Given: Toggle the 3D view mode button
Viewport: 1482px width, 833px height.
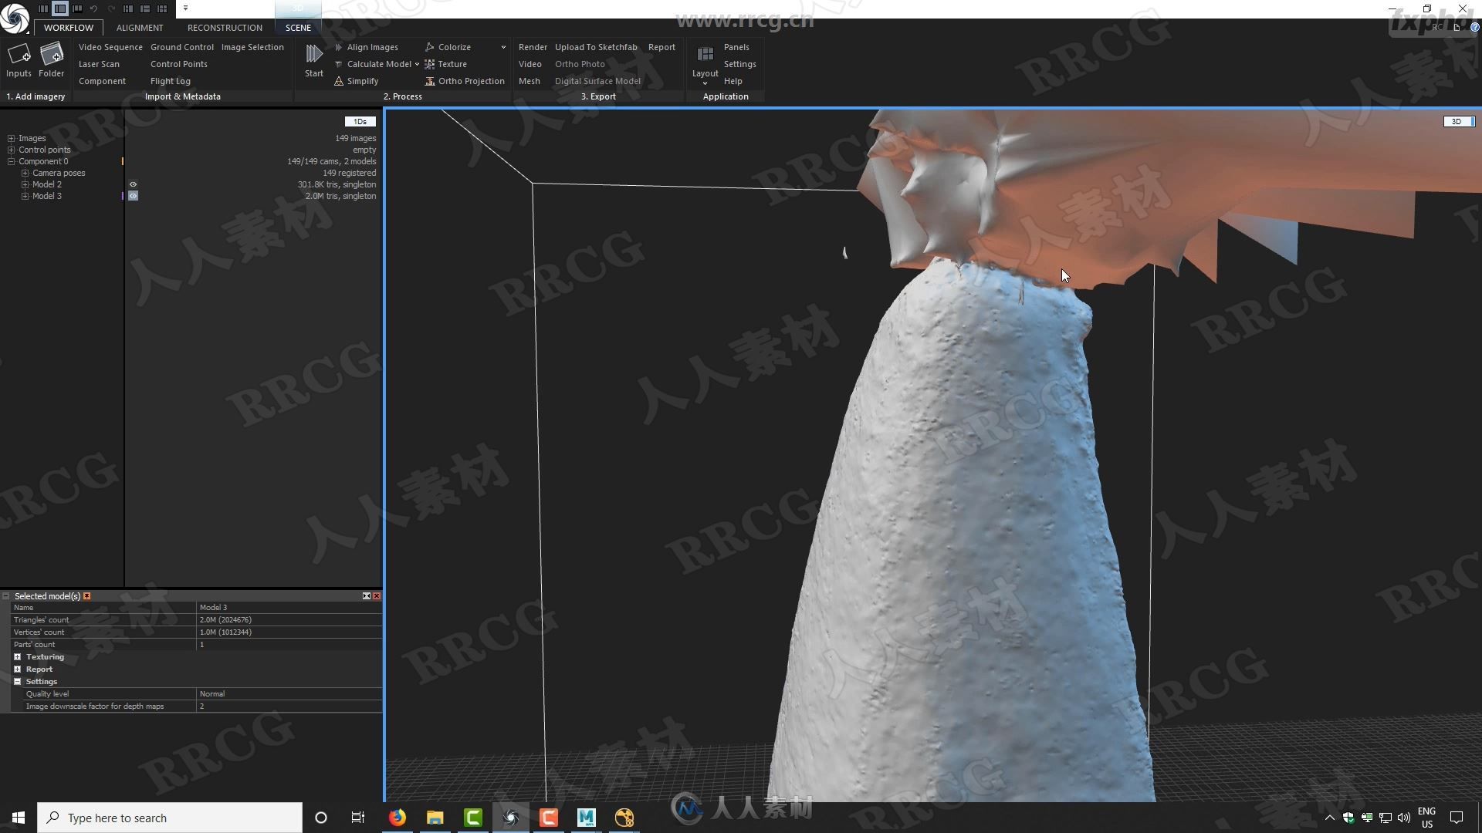Looking at the screenshot, I should click(1457, 121).
